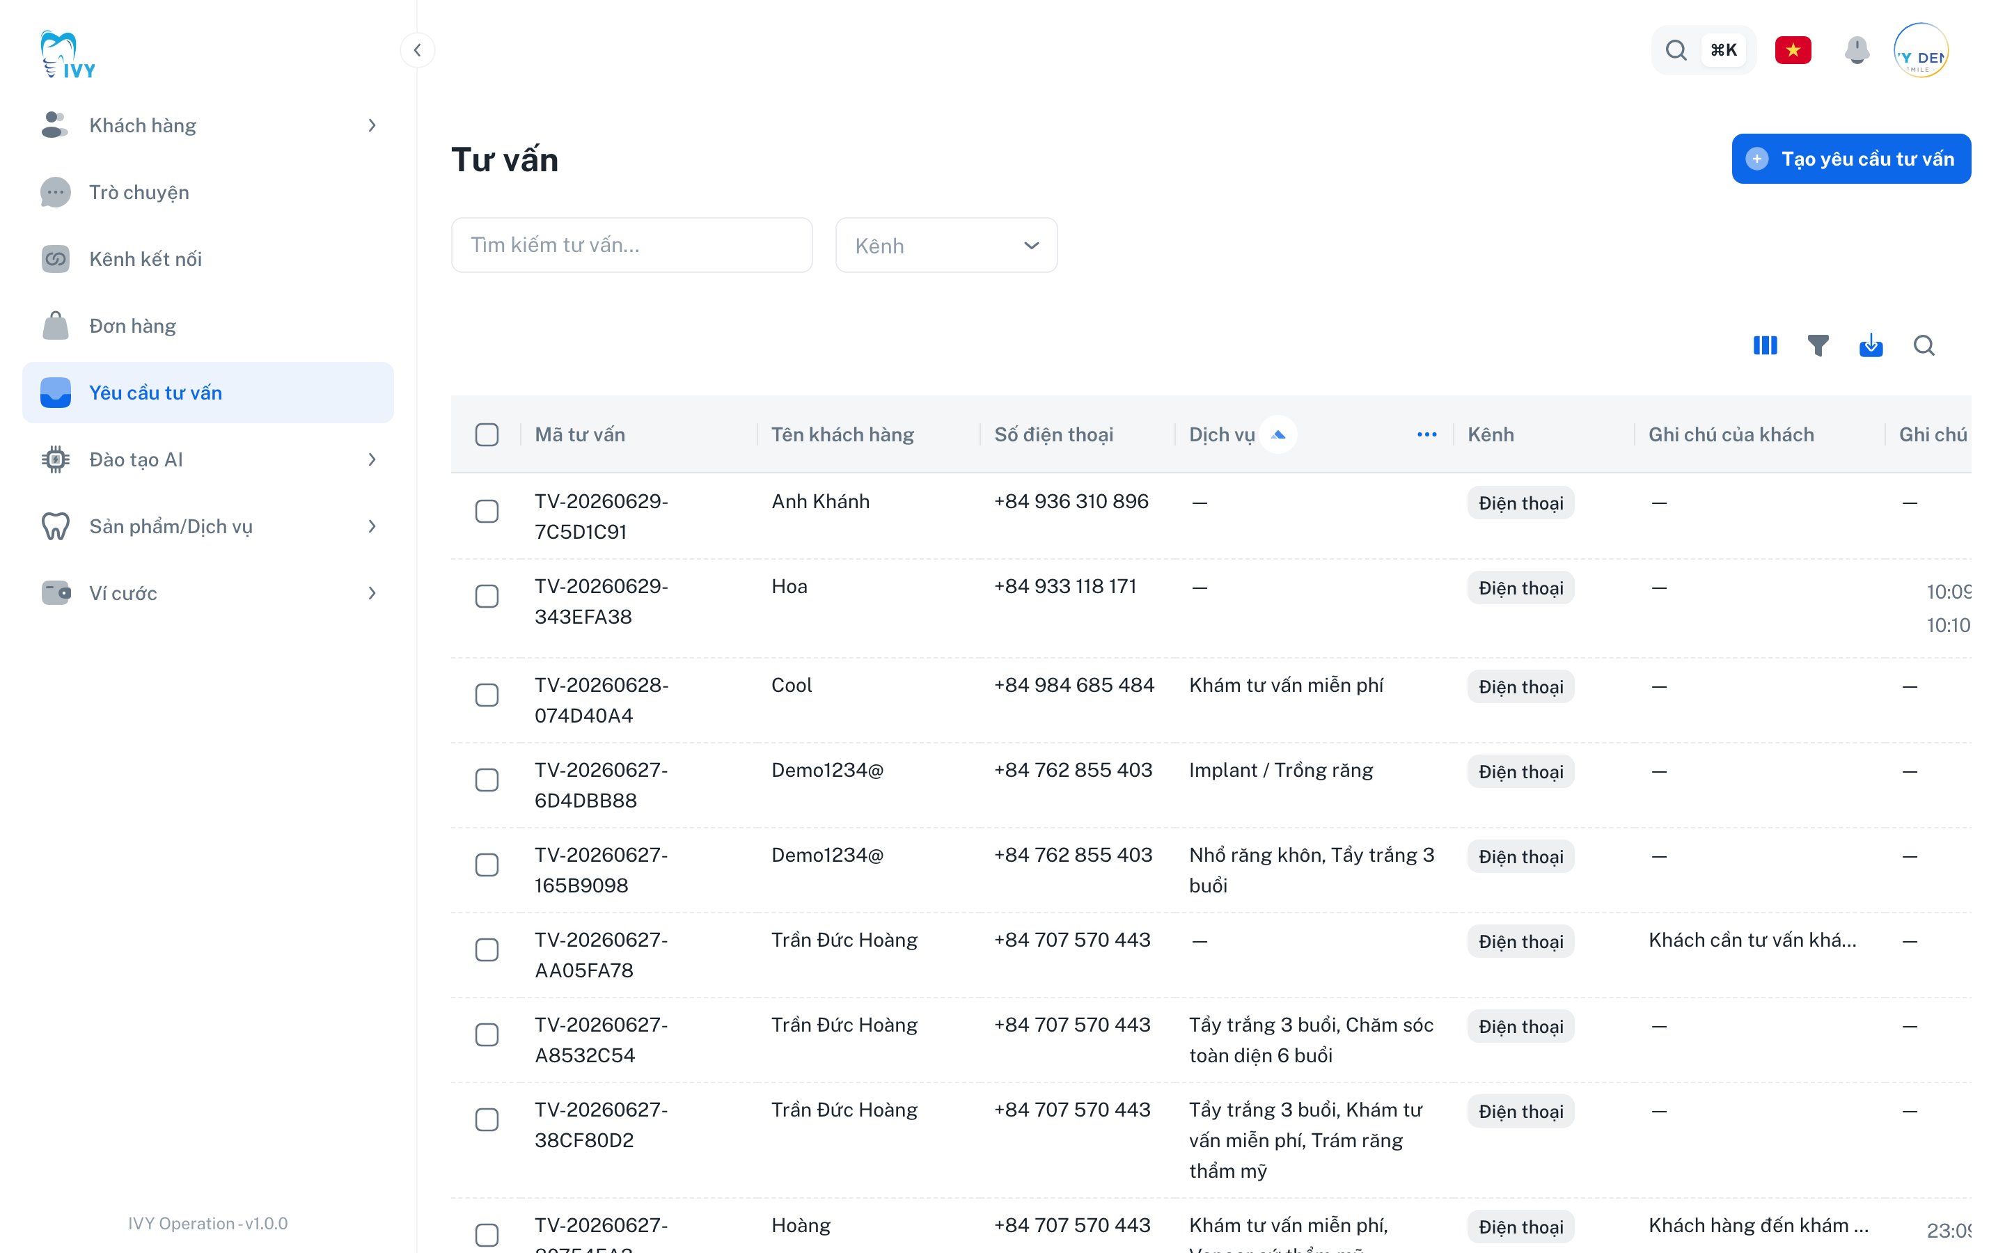Expand the Sản phẩm/Dịch vụ menu chevron

[x=372, y=526]
